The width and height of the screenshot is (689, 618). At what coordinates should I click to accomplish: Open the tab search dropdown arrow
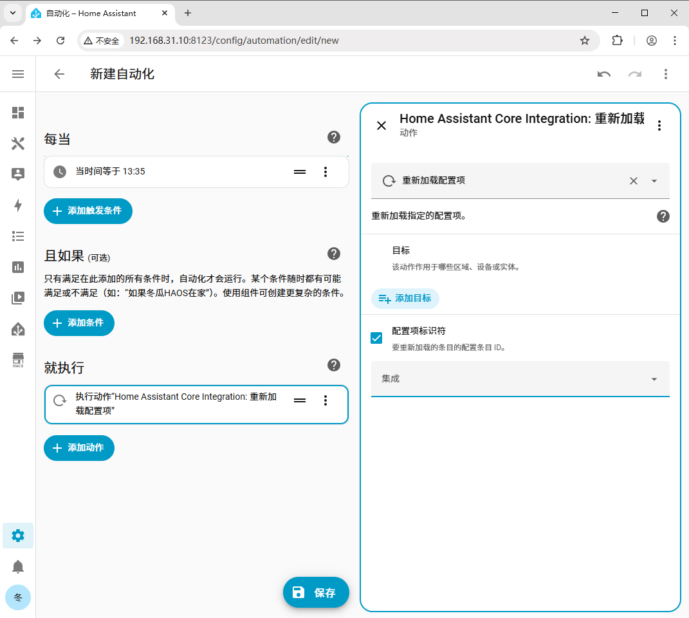coord(13,13)
